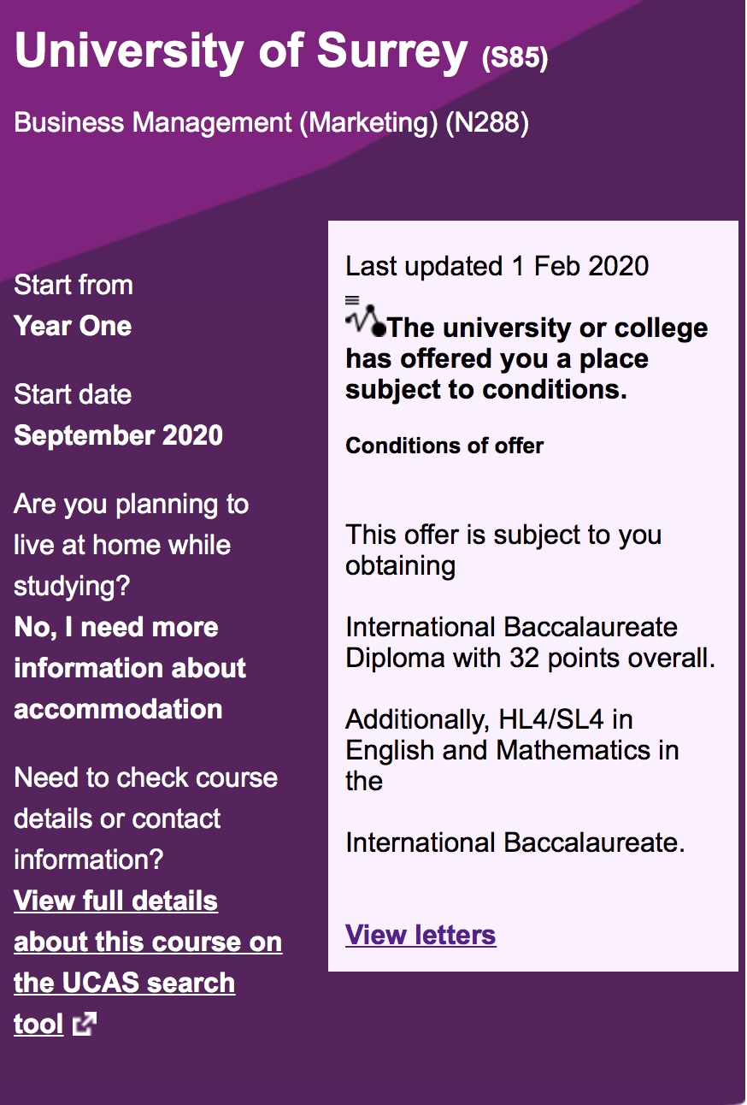Click the offered you a place status text
This screenshot has height=1105, width=747.
click(526, 358)
